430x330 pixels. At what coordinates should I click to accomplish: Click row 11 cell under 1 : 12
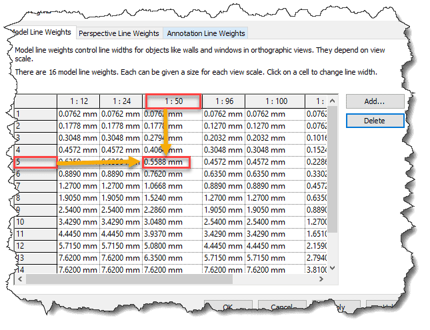[x=79, y=234]
